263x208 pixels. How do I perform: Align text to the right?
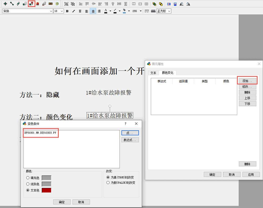(99, 11)
